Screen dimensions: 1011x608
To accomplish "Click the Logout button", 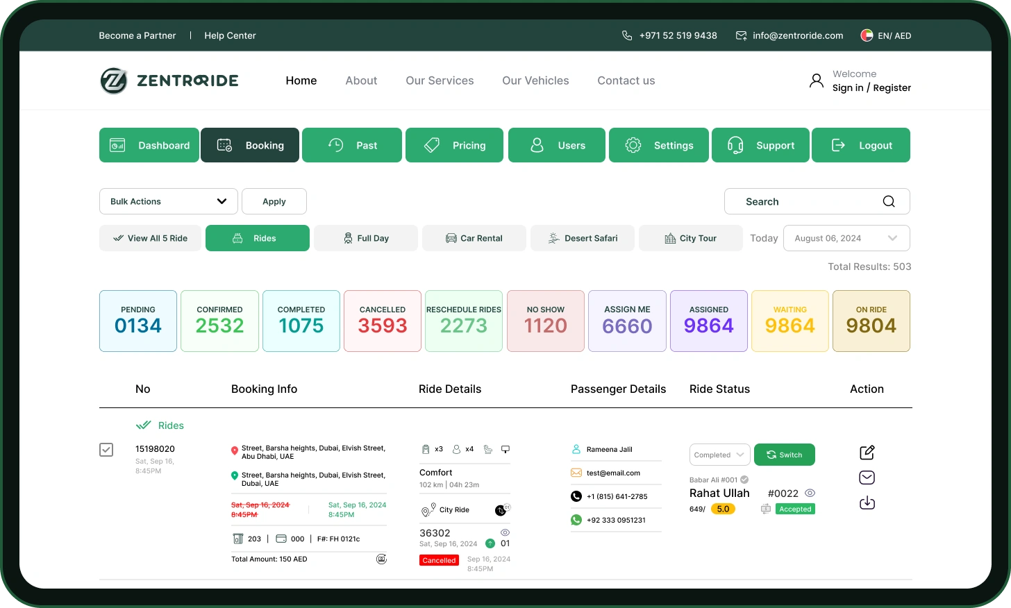I will 861,145.
